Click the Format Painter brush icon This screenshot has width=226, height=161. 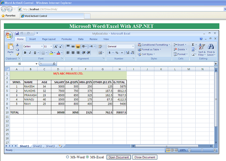(x=18, y=54)
